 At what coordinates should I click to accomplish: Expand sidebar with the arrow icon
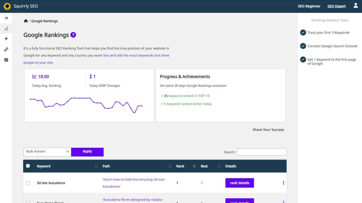pyautogui.click(x=6, y=18)
